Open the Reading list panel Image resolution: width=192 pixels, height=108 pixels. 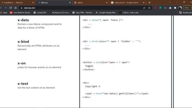click(x=185, y=13)
